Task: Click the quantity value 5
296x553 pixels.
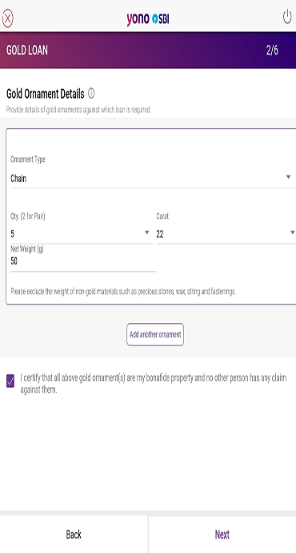Action: pyautogui.click(x=13, y=234)
